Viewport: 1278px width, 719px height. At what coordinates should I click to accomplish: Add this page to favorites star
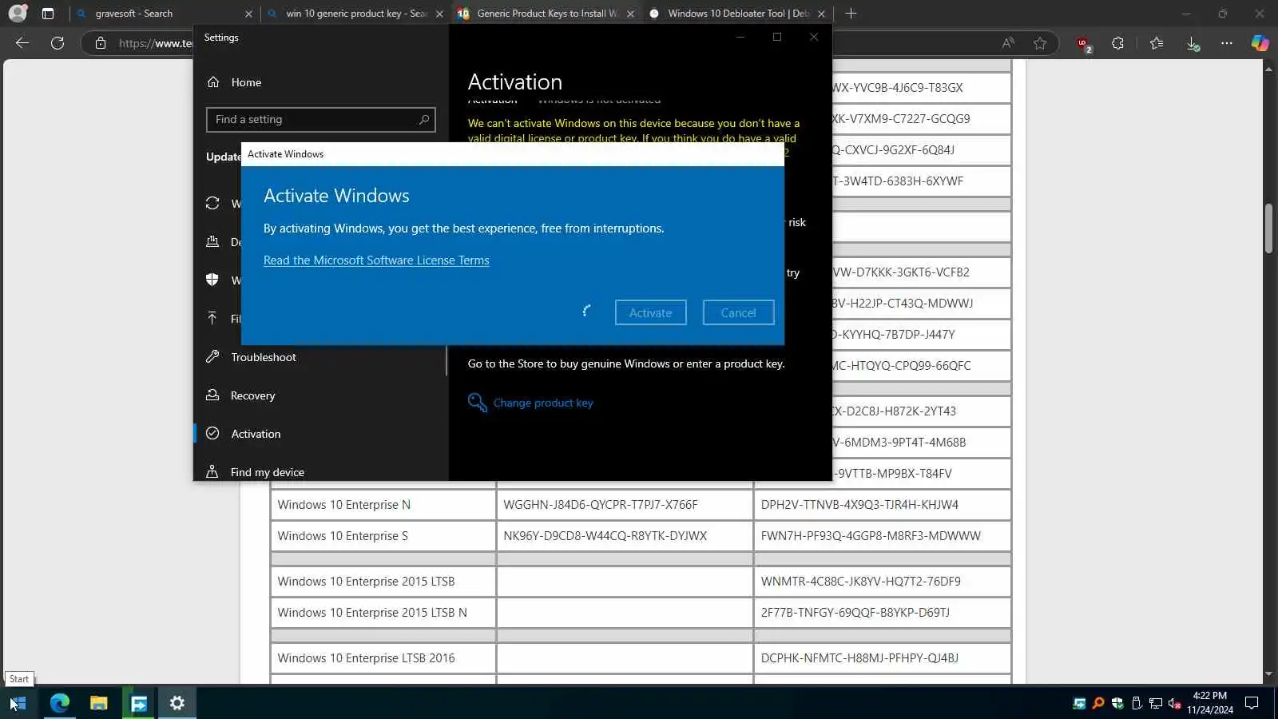pyautogui.click(x=1040, y=43)
